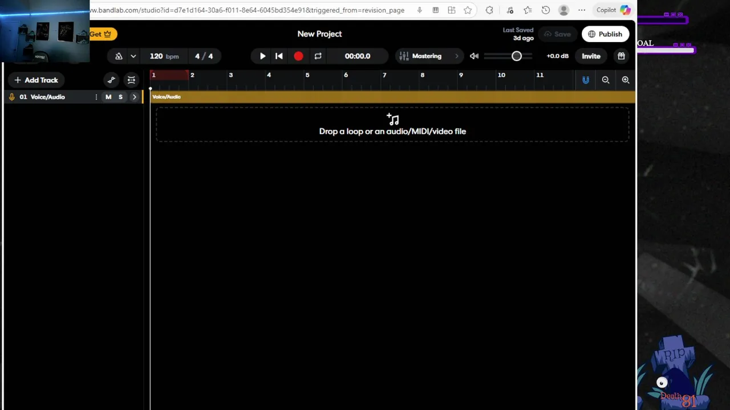Click the music note media control icon

[510, 10]
